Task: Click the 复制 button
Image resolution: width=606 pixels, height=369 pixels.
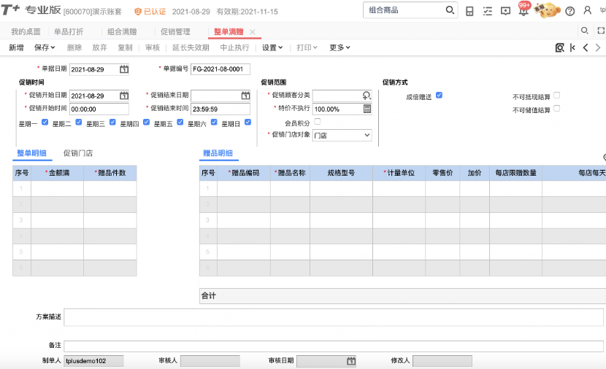Action: click(x=125, y=47)
